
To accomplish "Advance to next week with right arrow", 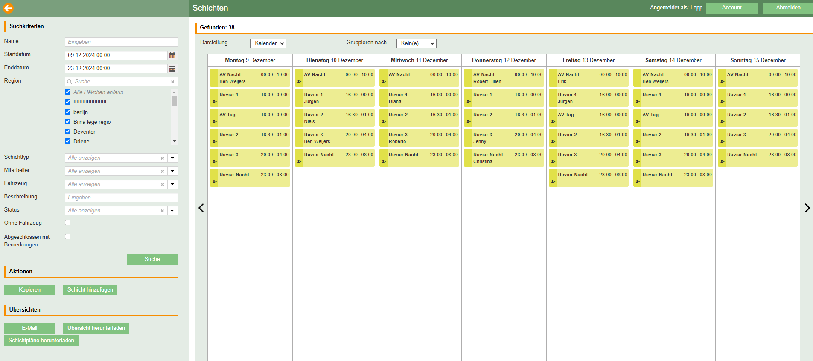I will coord(807,208).
